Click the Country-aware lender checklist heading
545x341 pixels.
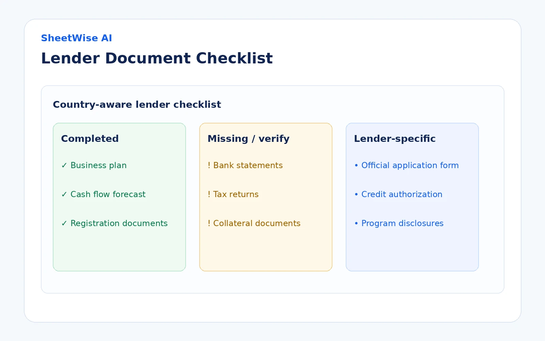[137, 104]
